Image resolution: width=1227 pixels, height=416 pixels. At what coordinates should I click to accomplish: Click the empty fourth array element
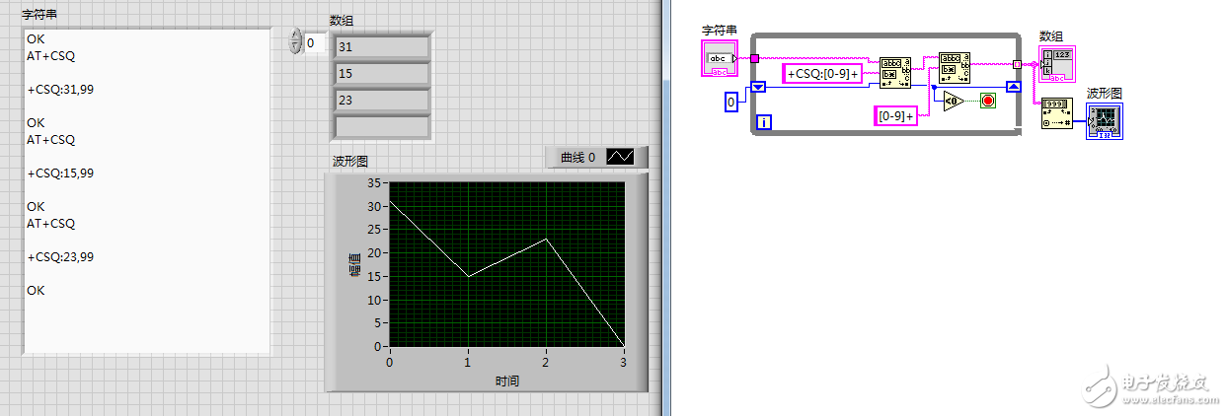point(380,127)
